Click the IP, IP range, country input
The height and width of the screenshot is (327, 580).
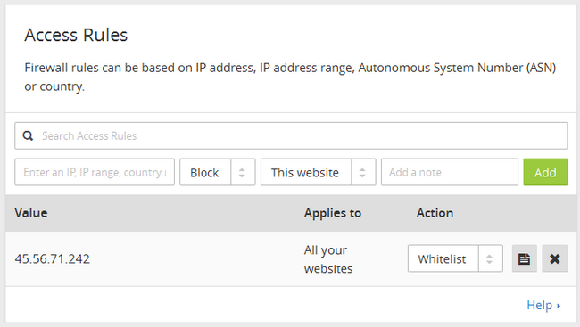coord(95,172)
